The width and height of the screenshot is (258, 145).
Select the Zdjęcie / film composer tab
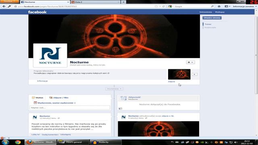[59, 97]
